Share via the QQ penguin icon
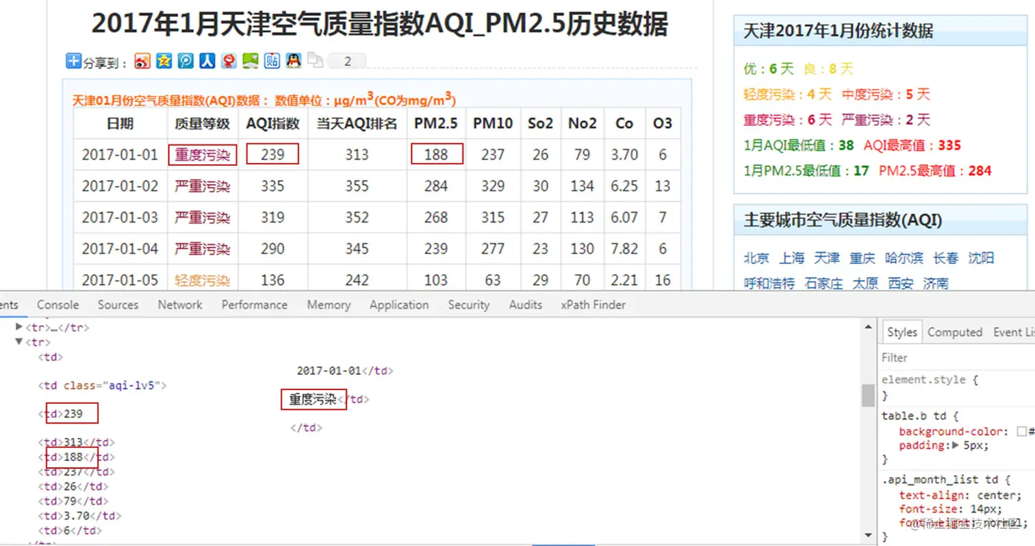This screenshot has height=546, width=1035. tap(295, 61)
